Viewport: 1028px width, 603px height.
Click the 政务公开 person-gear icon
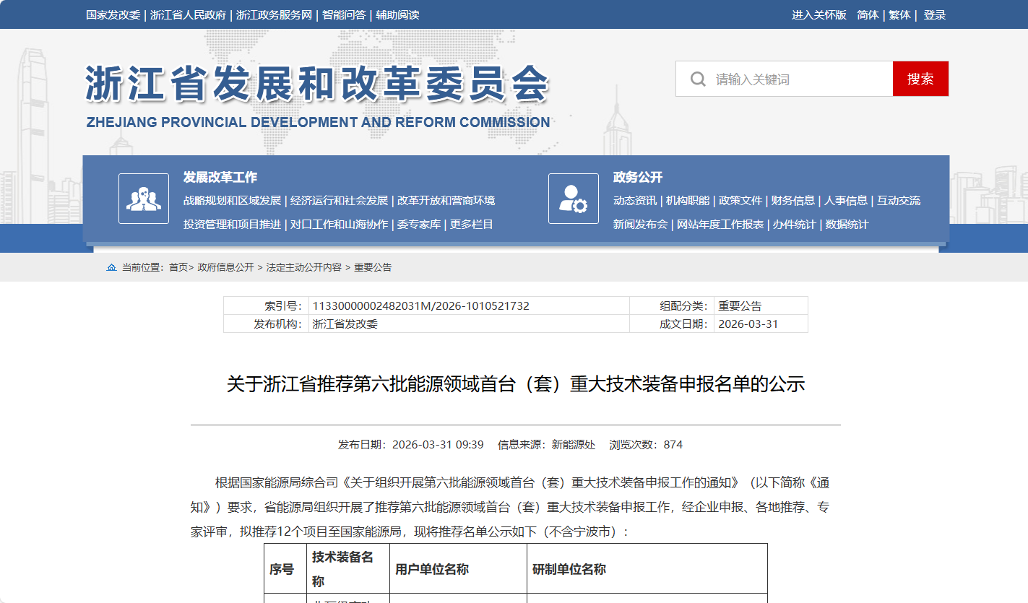573,199
